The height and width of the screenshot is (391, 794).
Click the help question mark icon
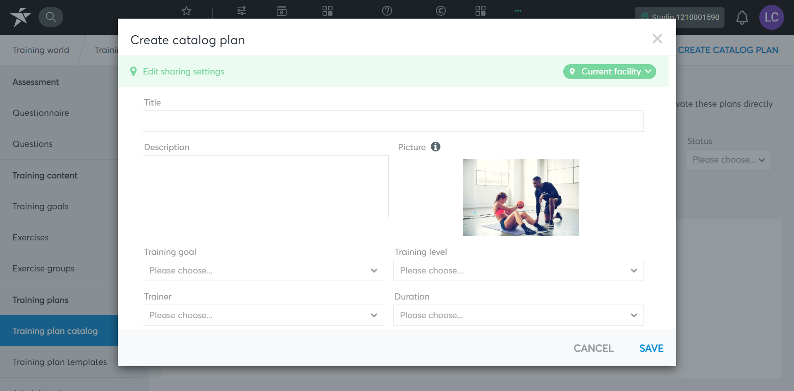pyautogui.click(x=387, y=11)
